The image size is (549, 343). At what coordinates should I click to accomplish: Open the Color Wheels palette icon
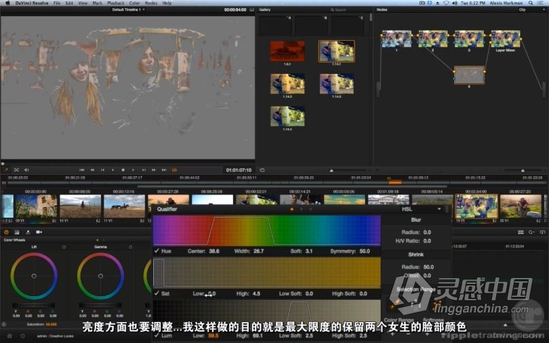click(6, 232)
